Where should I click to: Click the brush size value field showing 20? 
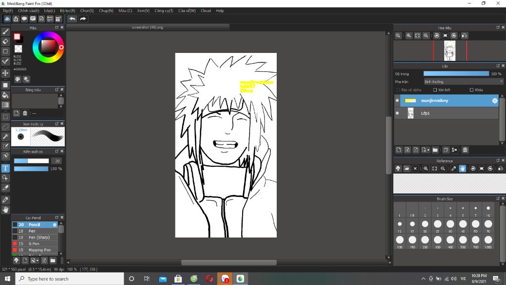(57, 161)
